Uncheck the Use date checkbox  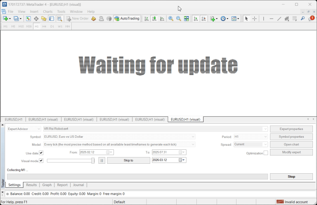[41, 153]
